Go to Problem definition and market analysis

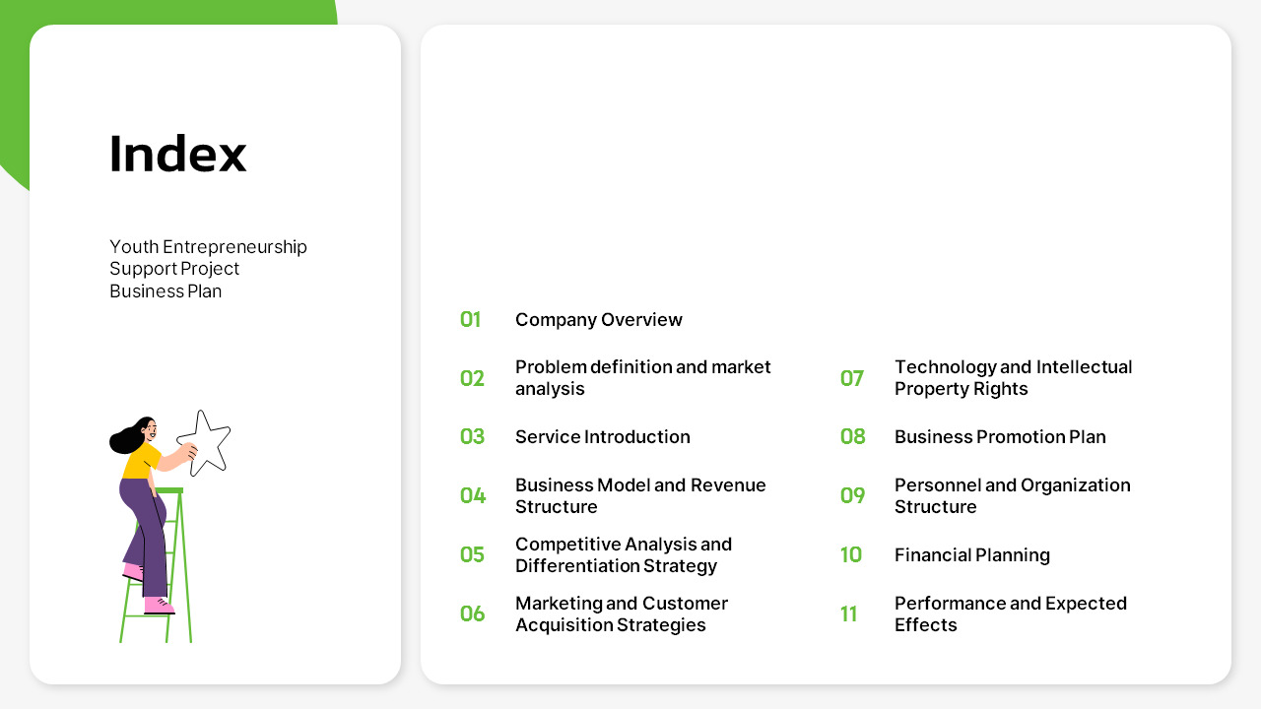(642, 378)
